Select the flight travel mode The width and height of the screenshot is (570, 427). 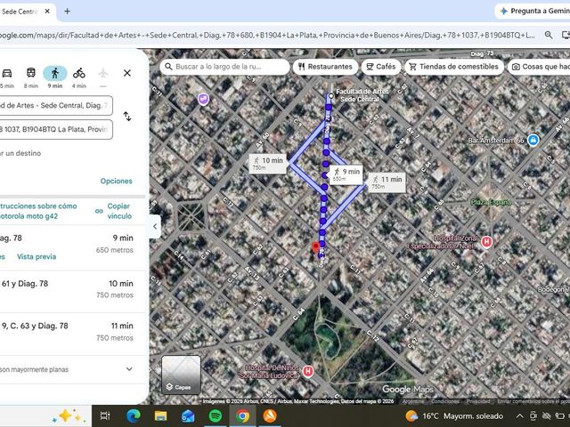click(103, 73)
